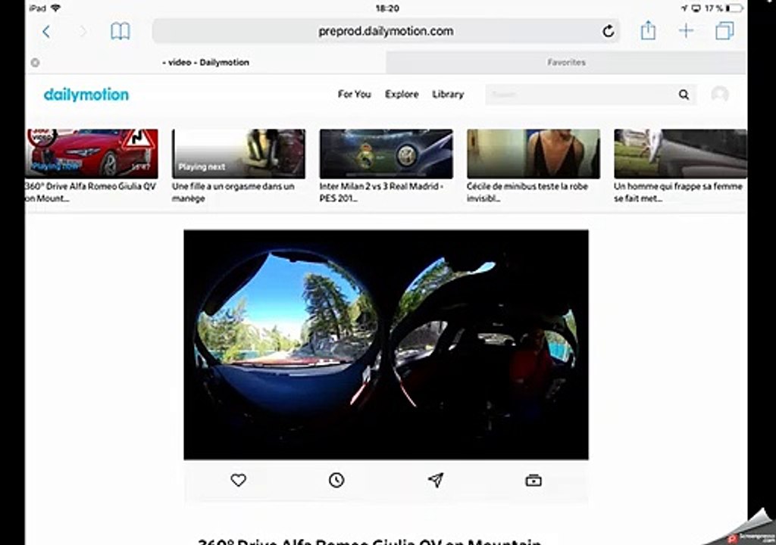Select the red Alfa Romeo Giulia thumbnail
776x545 pixels.
pos(92,154)
